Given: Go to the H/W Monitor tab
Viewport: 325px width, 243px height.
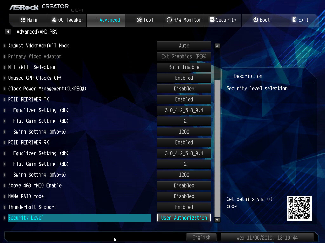Looking at the screenshot, I should coord(184,20).
